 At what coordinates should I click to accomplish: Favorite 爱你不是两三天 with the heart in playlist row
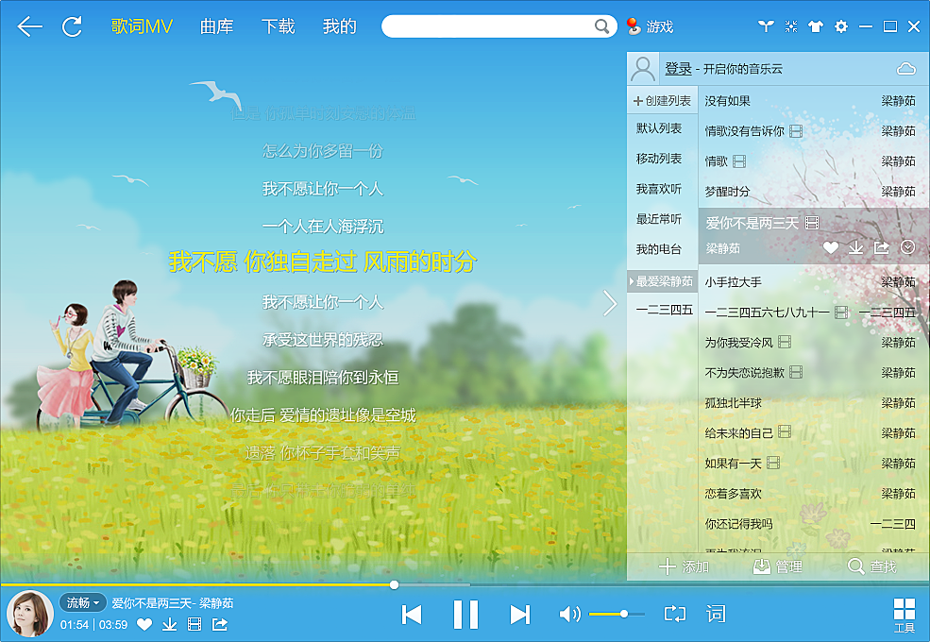[x=830, y=248]
